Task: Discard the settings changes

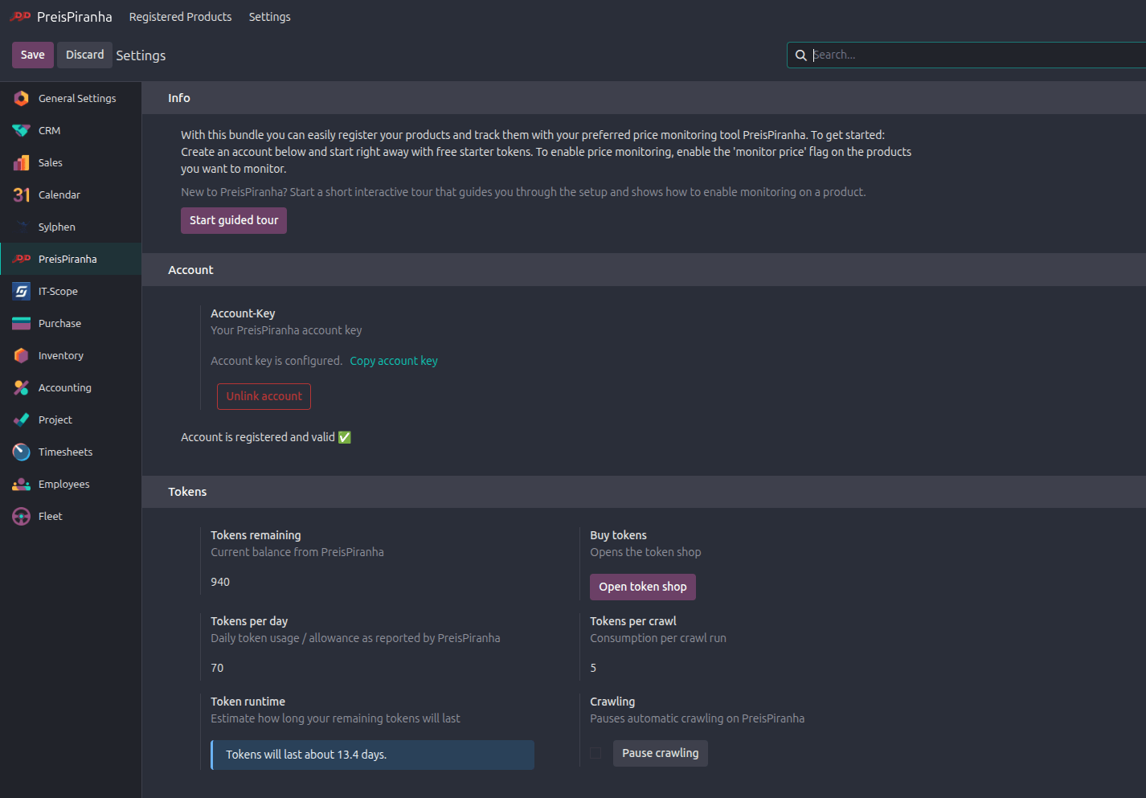Action: point(84,55)
